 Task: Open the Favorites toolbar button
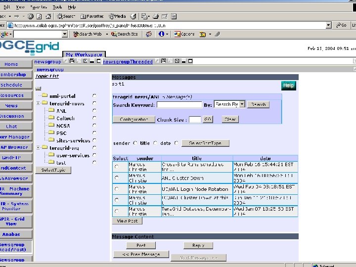point(92,16)
